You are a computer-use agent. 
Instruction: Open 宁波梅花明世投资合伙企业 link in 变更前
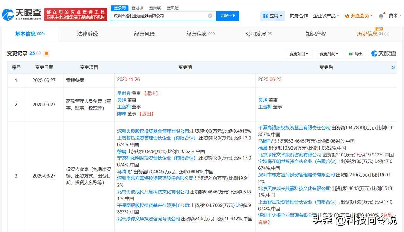[157, 158]
